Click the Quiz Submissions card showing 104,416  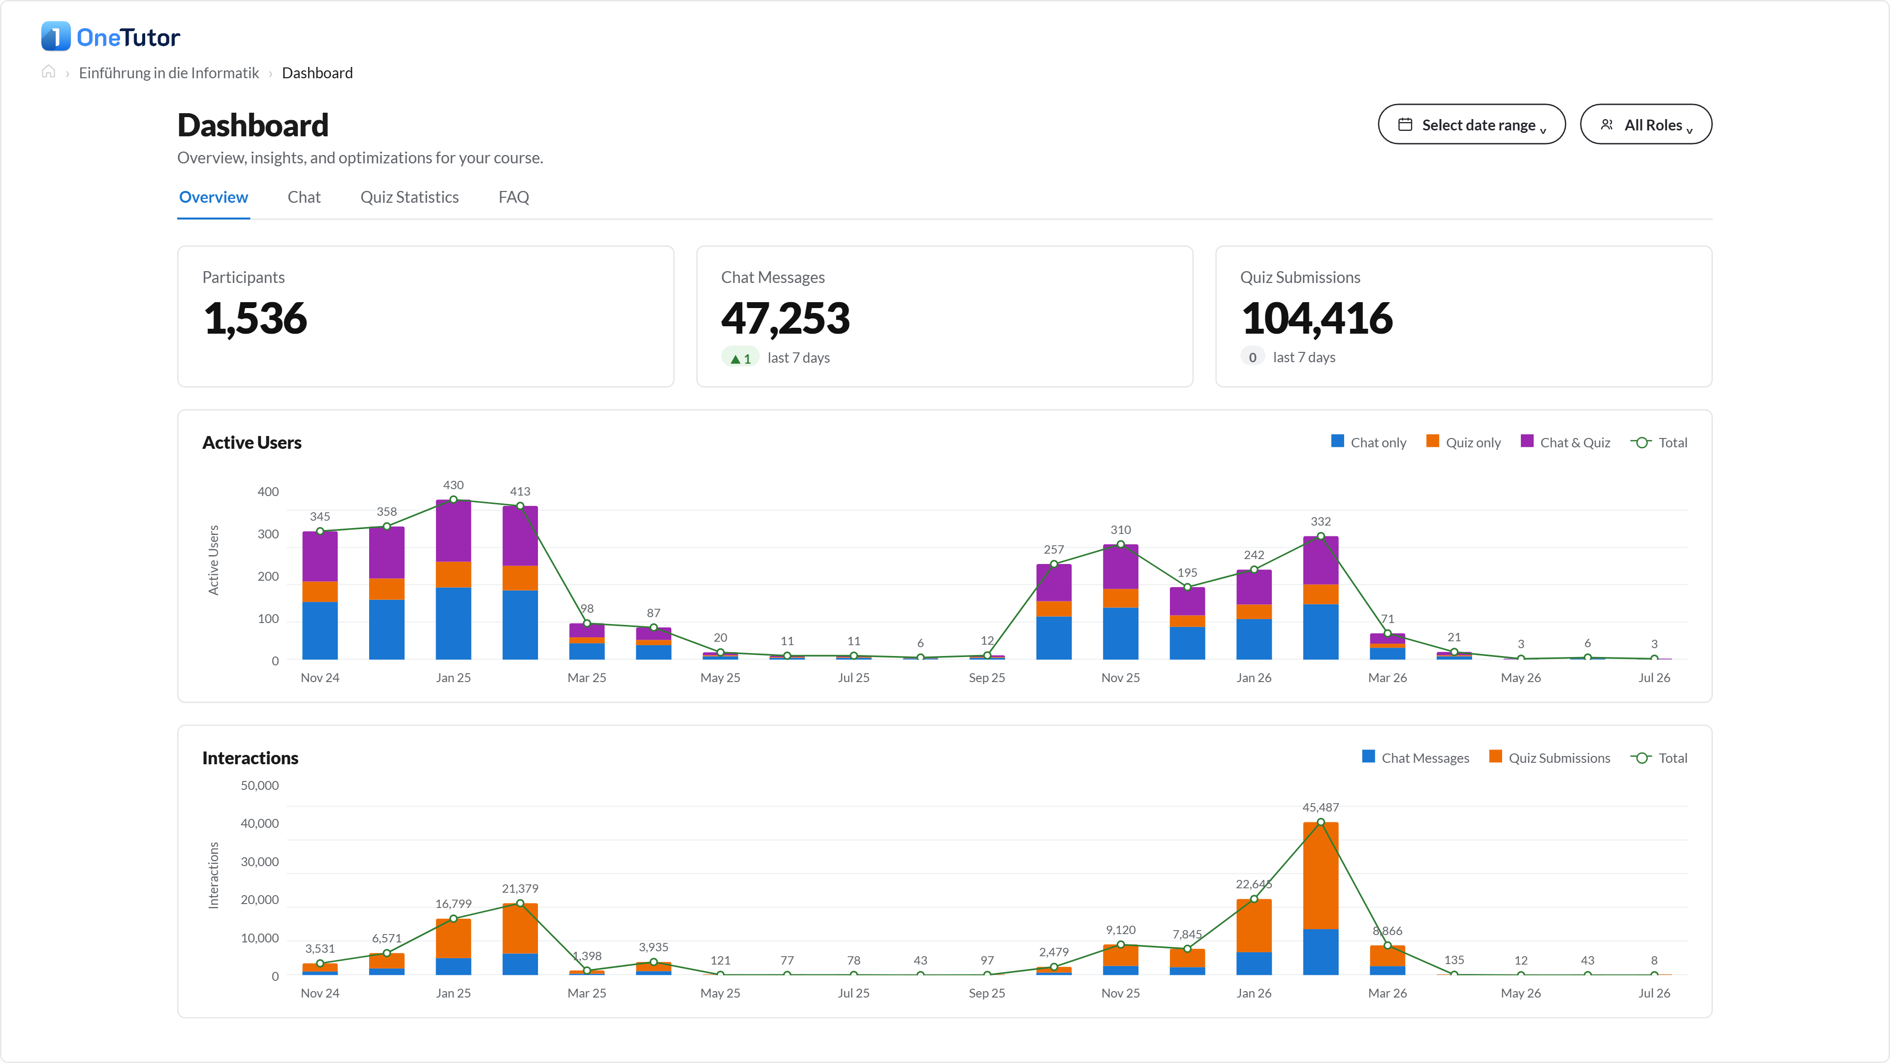coord(1464,316)
